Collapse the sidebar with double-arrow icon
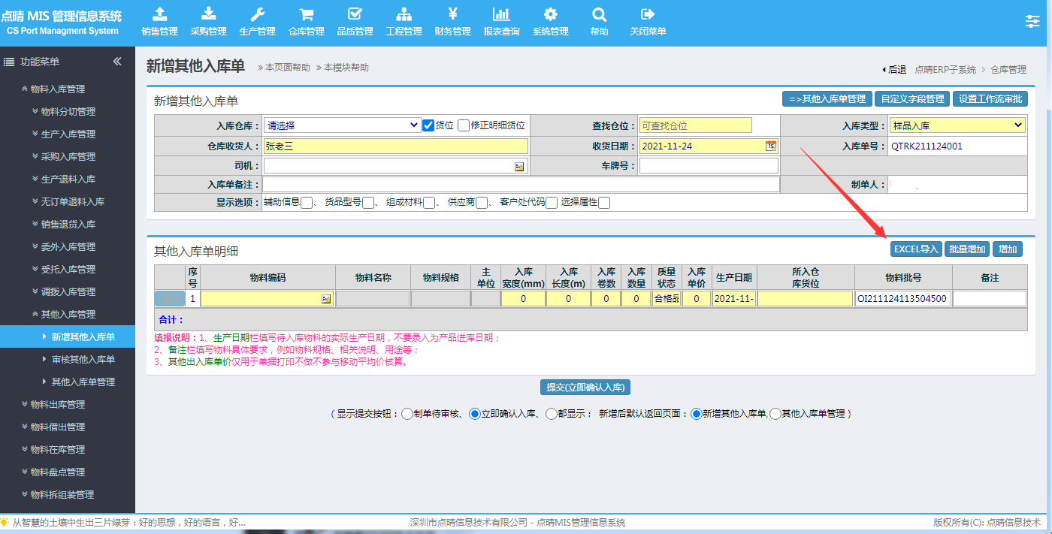Viewport: 1052px width, 534px height. pyautogui.click(x=117, y=62)
